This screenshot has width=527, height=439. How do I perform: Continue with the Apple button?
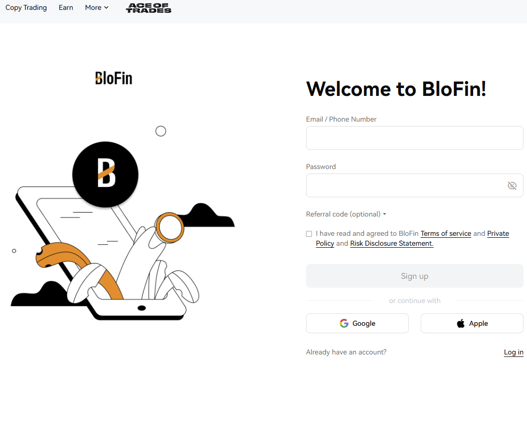(472, 323)
